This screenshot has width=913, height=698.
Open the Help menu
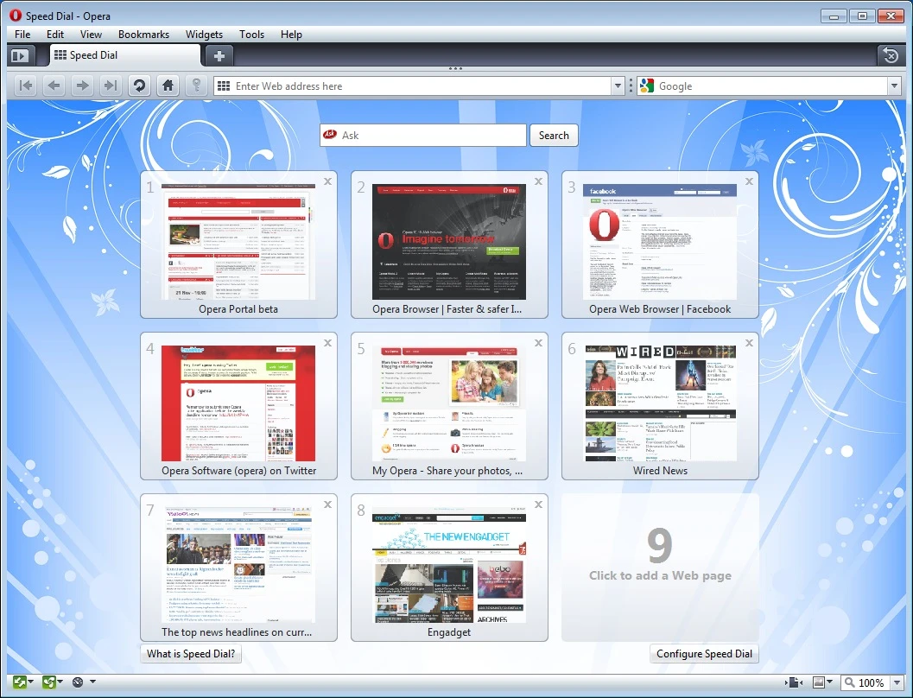tap(291, 35)
